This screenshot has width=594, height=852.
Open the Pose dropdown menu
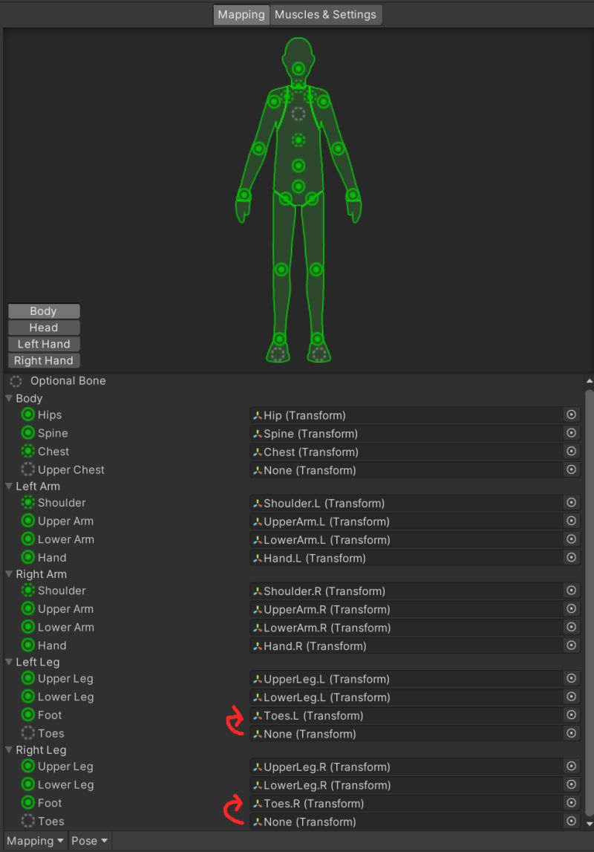pyautogui.click(x=89, y=840)
